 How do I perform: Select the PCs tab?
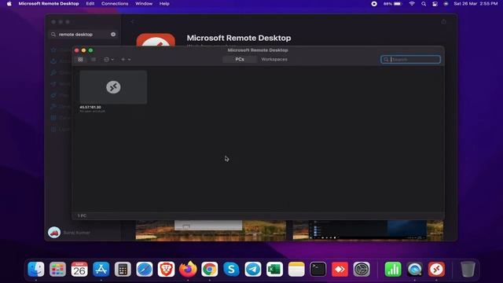[x=240, y=60]
